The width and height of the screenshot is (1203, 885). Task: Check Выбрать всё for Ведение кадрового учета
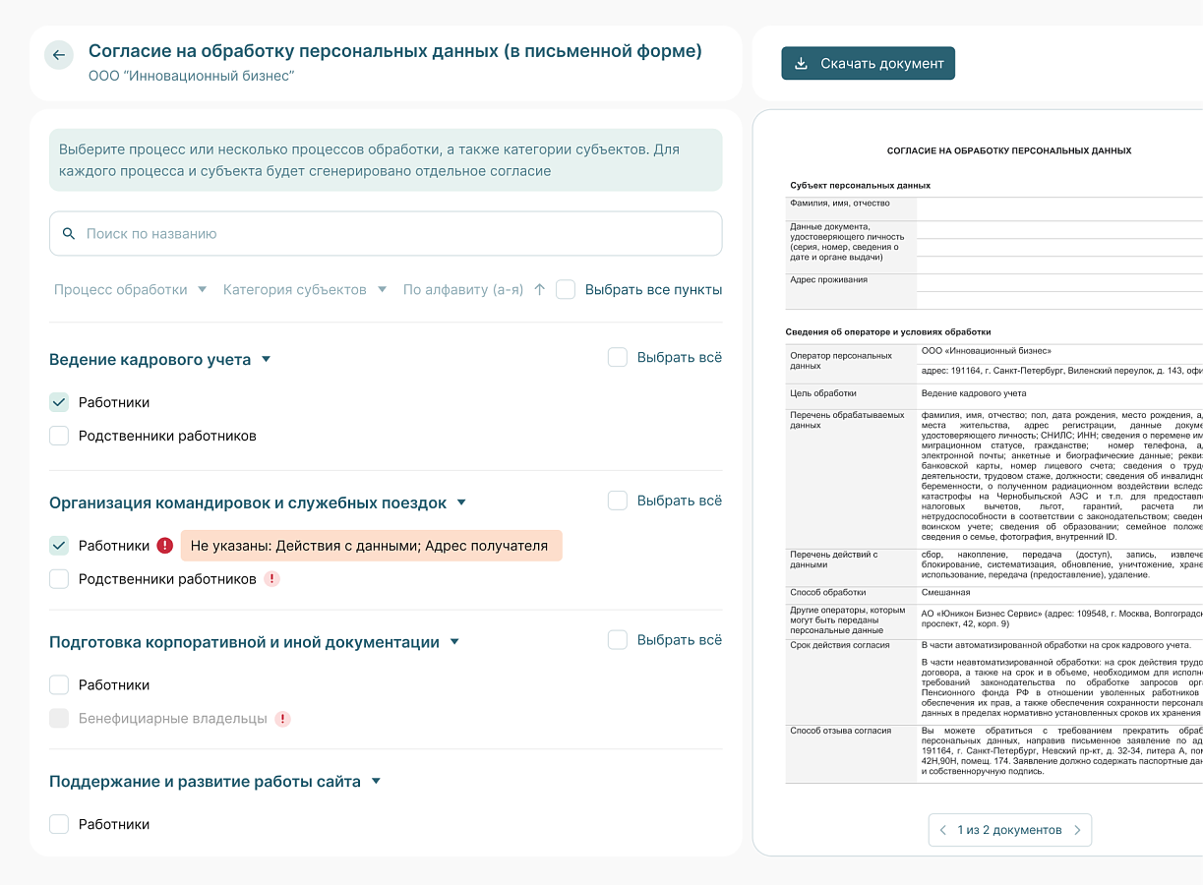click(x=618, y=358)
